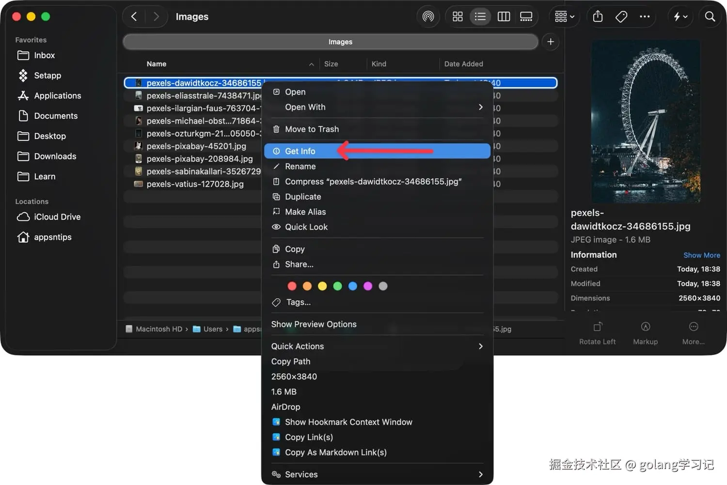Sort by the Date Added column
727x485 pixels.
463,64
